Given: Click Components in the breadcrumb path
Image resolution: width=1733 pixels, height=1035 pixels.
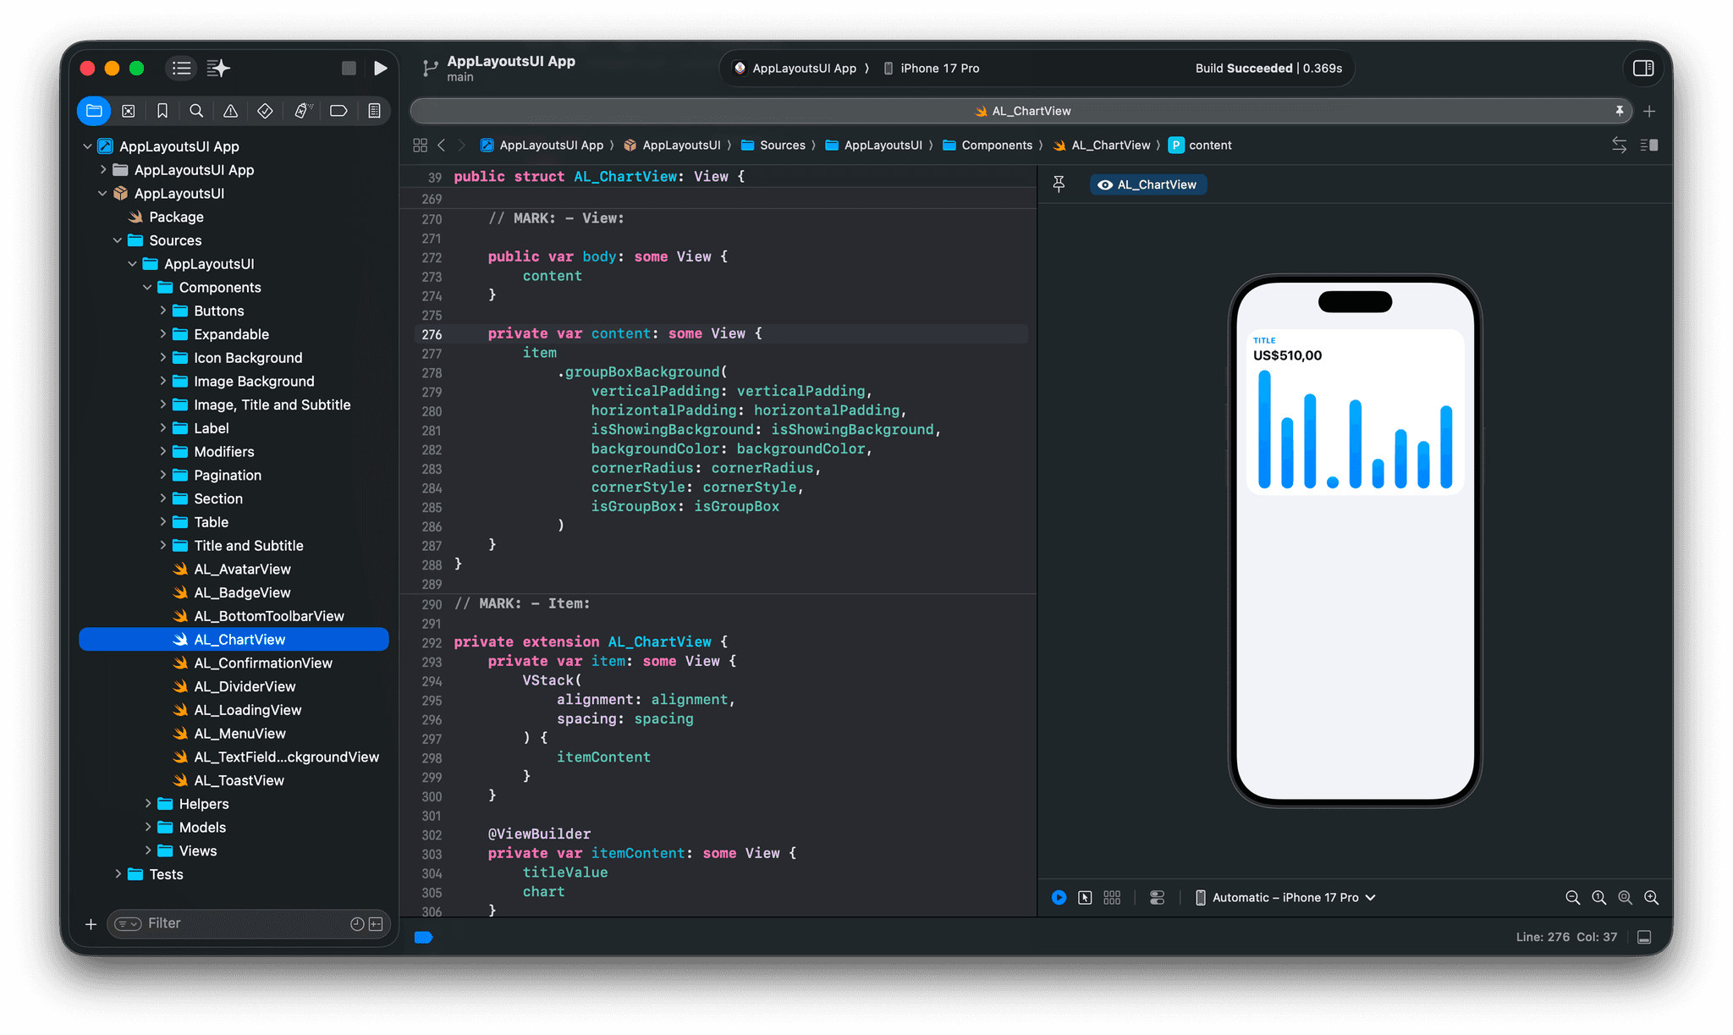Looking at the screenshot, I should tap(996, 146).
